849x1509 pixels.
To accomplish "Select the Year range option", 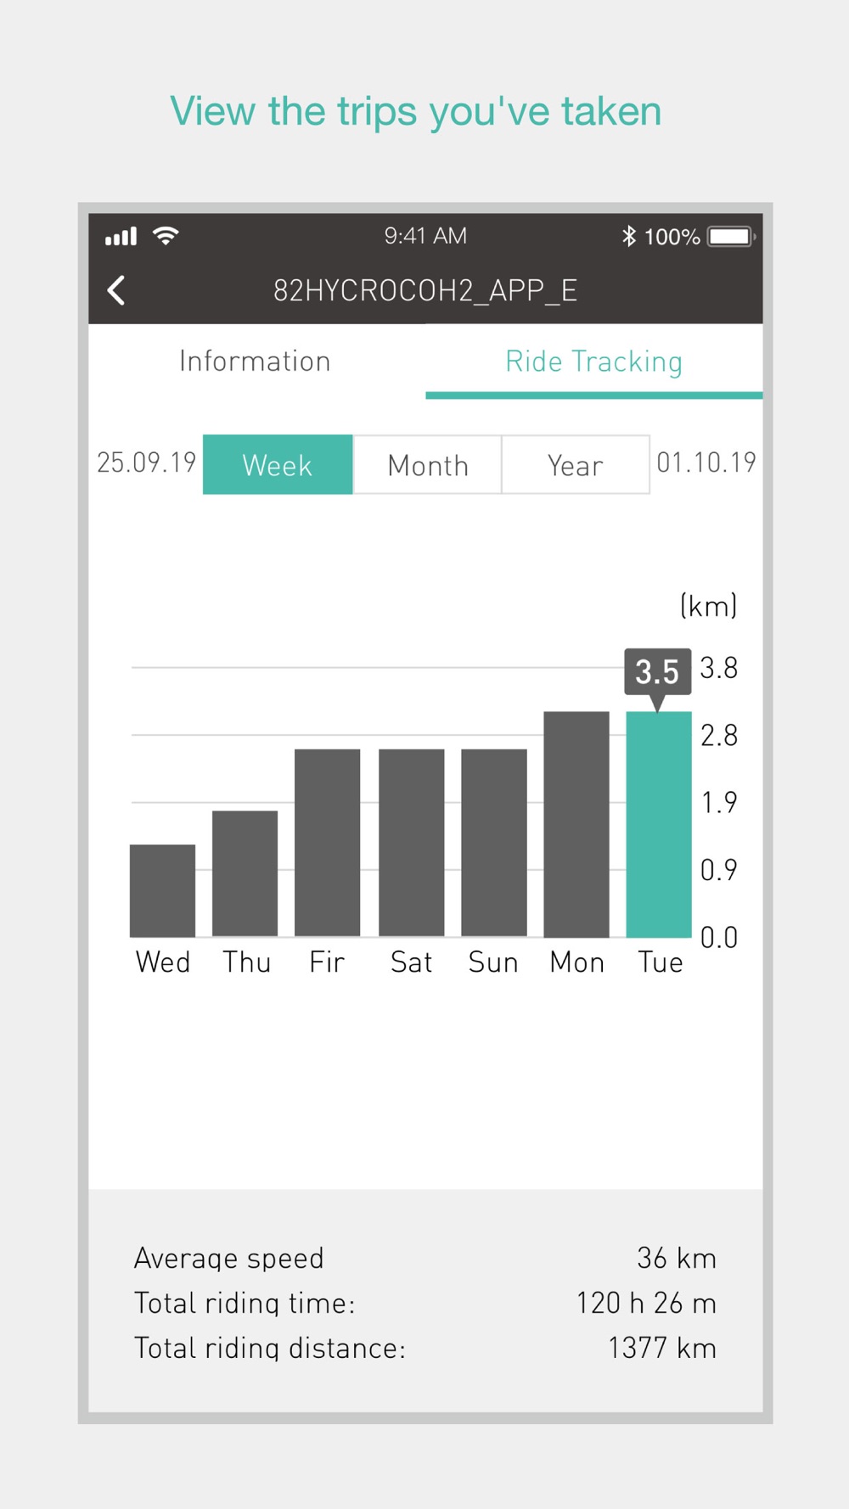I will coord(576,464).
